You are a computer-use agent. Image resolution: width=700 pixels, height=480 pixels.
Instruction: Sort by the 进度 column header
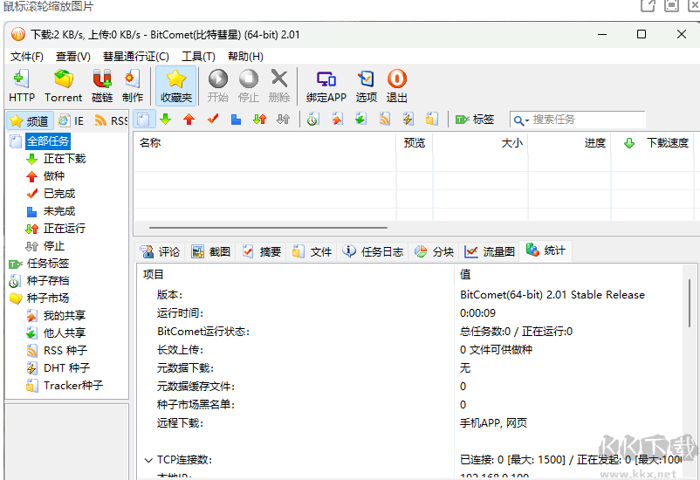570,143
